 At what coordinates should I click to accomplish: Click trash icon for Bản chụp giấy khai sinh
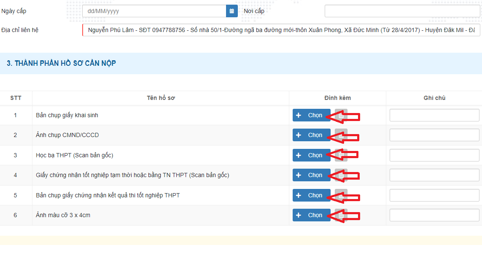(x=341, y=115)
